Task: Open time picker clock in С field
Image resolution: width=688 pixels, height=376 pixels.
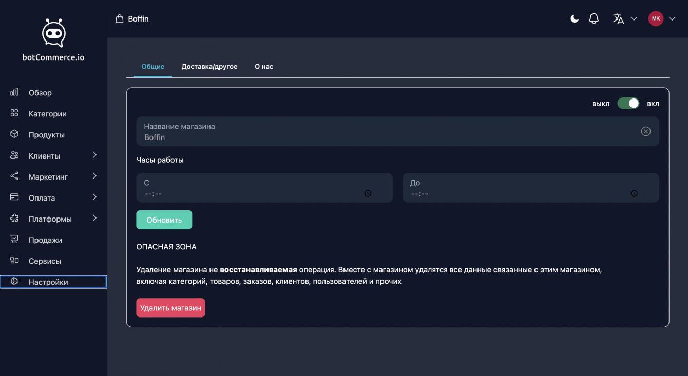Action: click(x=368, y=193)
